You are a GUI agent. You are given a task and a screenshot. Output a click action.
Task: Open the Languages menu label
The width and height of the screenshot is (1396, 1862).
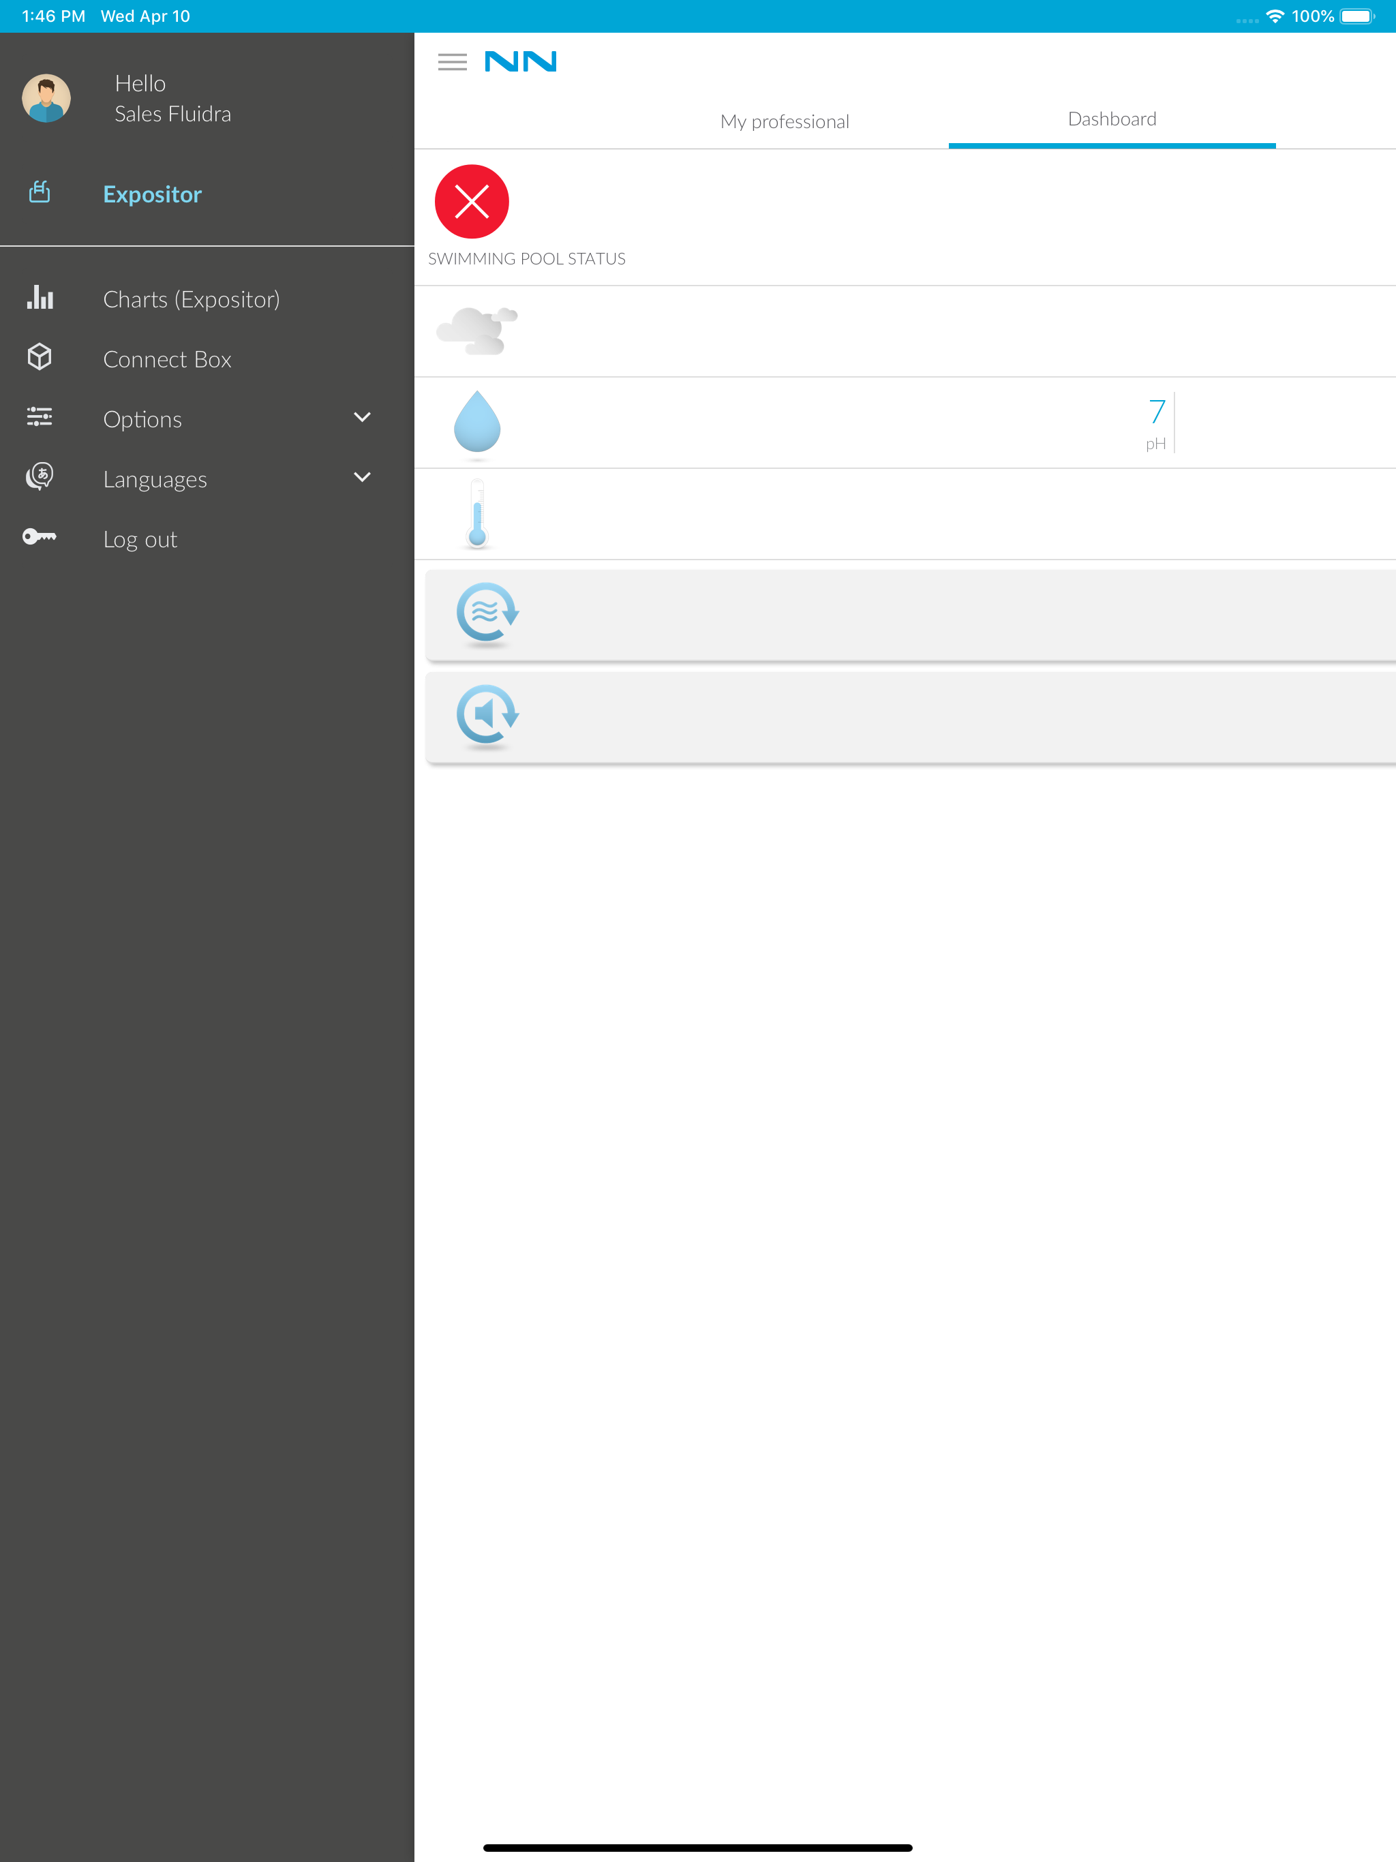point(155,480)
